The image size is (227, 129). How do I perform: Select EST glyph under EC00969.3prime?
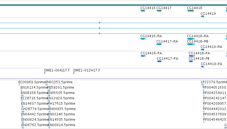click(19, 85)
